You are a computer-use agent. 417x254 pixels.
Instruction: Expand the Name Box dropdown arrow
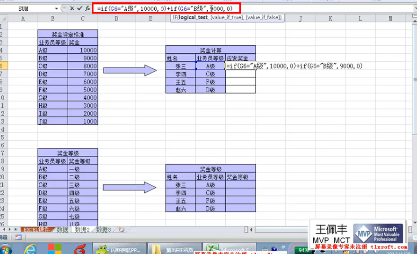[57, 8]
